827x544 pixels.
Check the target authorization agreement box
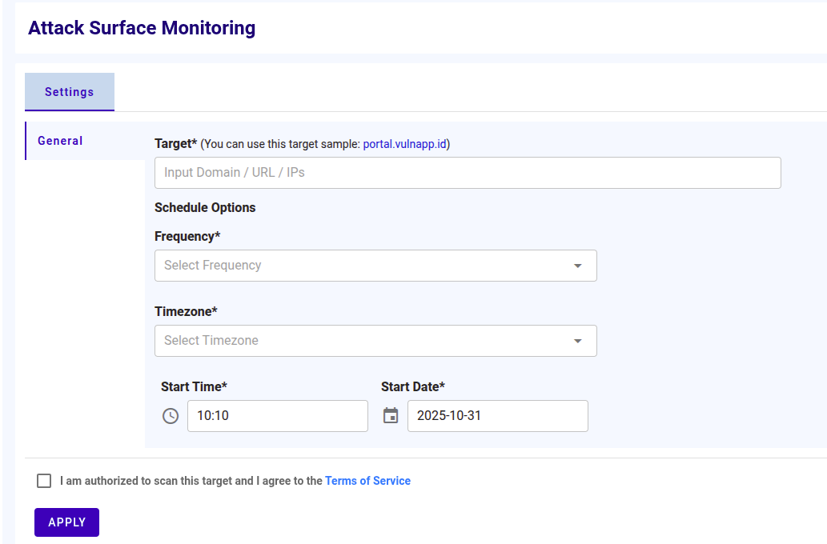point(44,480)
